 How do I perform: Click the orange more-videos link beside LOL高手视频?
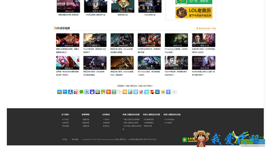pos(206,28)
